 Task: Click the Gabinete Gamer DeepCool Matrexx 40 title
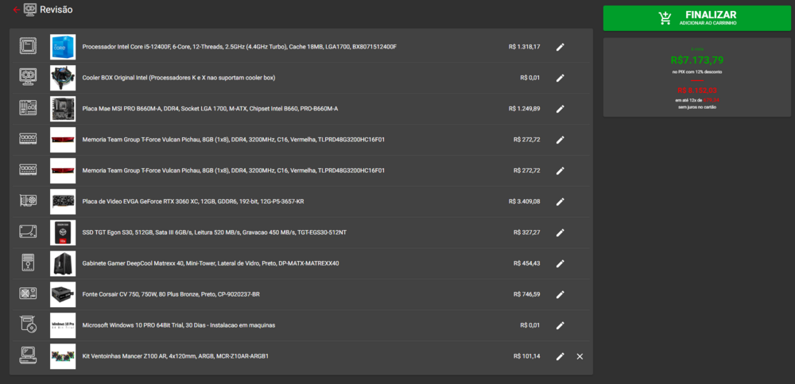[211, 263]
